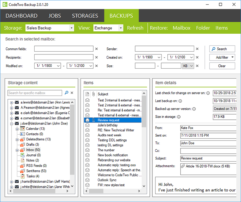The image size is (241, 202).
Task: Click the info icon next to Size in storage
Action: click(179, 117)
